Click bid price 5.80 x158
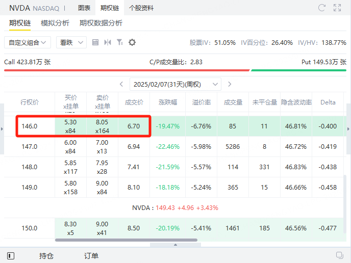The height and width of the screenshot is (263, 351). 70,188
